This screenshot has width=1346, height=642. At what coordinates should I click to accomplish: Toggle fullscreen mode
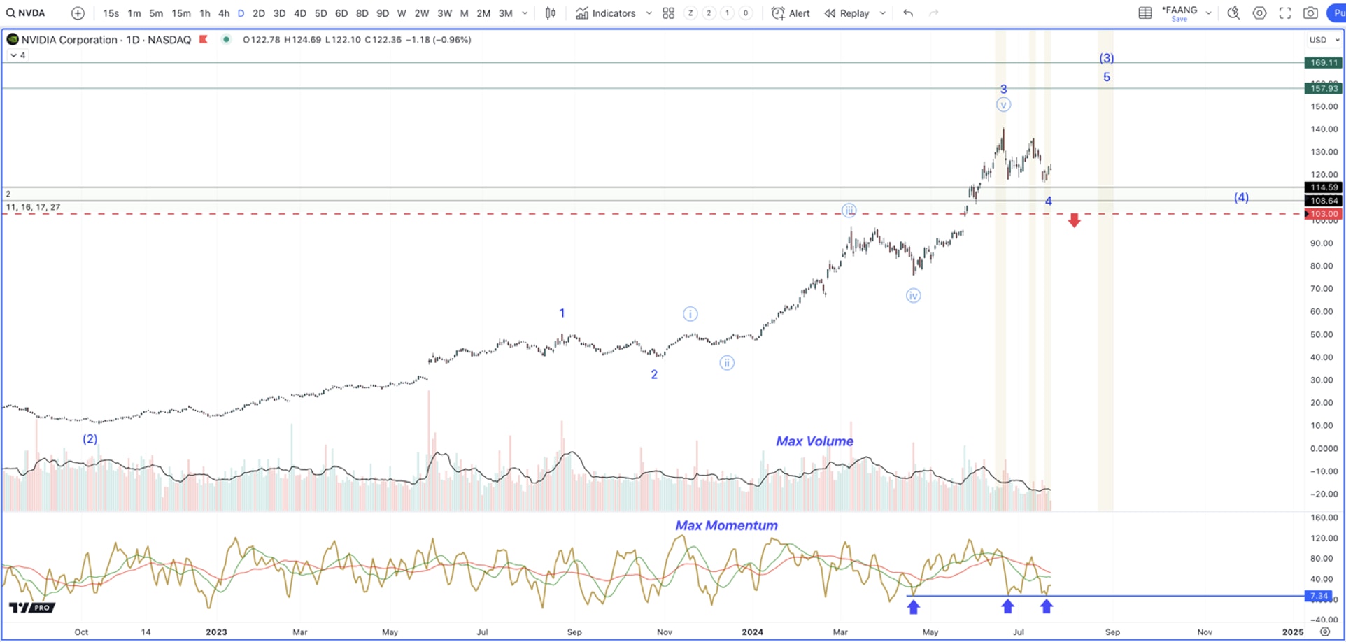tap(1285, 13)
